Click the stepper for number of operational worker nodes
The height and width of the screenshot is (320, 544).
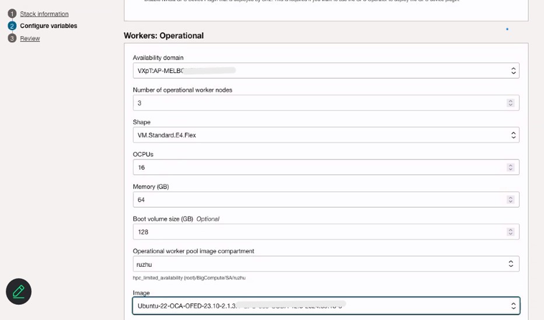(x=510, y=103)
